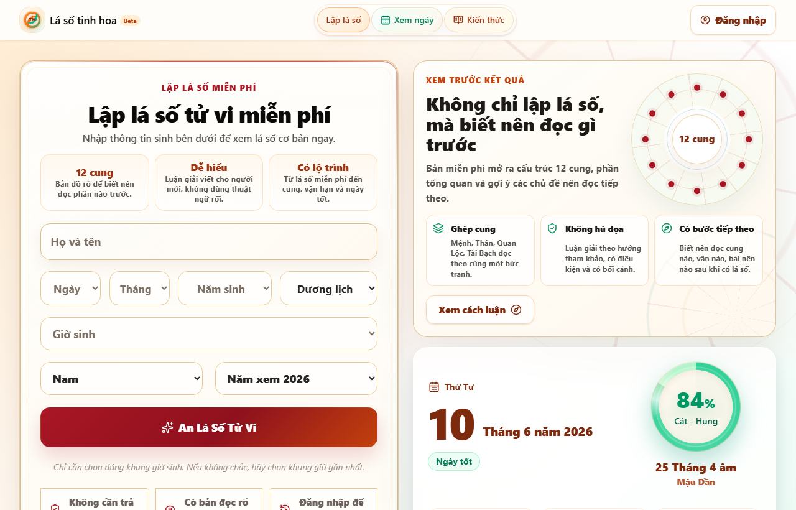Click the Có lộ trình feature card

[323, 183]
